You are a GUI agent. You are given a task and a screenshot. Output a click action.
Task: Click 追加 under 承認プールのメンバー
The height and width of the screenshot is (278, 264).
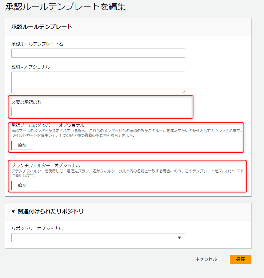(22, 145)
